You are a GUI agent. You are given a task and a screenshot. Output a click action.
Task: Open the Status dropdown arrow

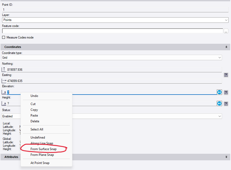pyautogui.click(x=220, y=116)
